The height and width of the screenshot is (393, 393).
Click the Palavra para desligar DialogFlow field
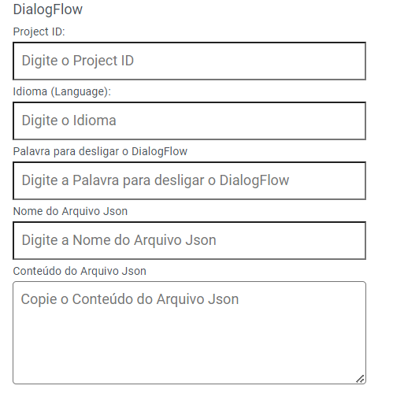pos(189,180)
